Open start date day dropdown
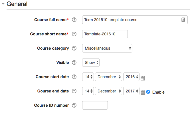The width and height of the screenshot is (190, 113). (x=88, y=77)
